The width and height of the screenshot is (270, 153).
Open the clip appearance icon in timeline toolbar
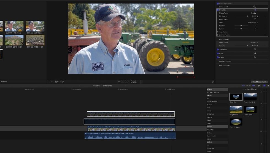[259, 86]
